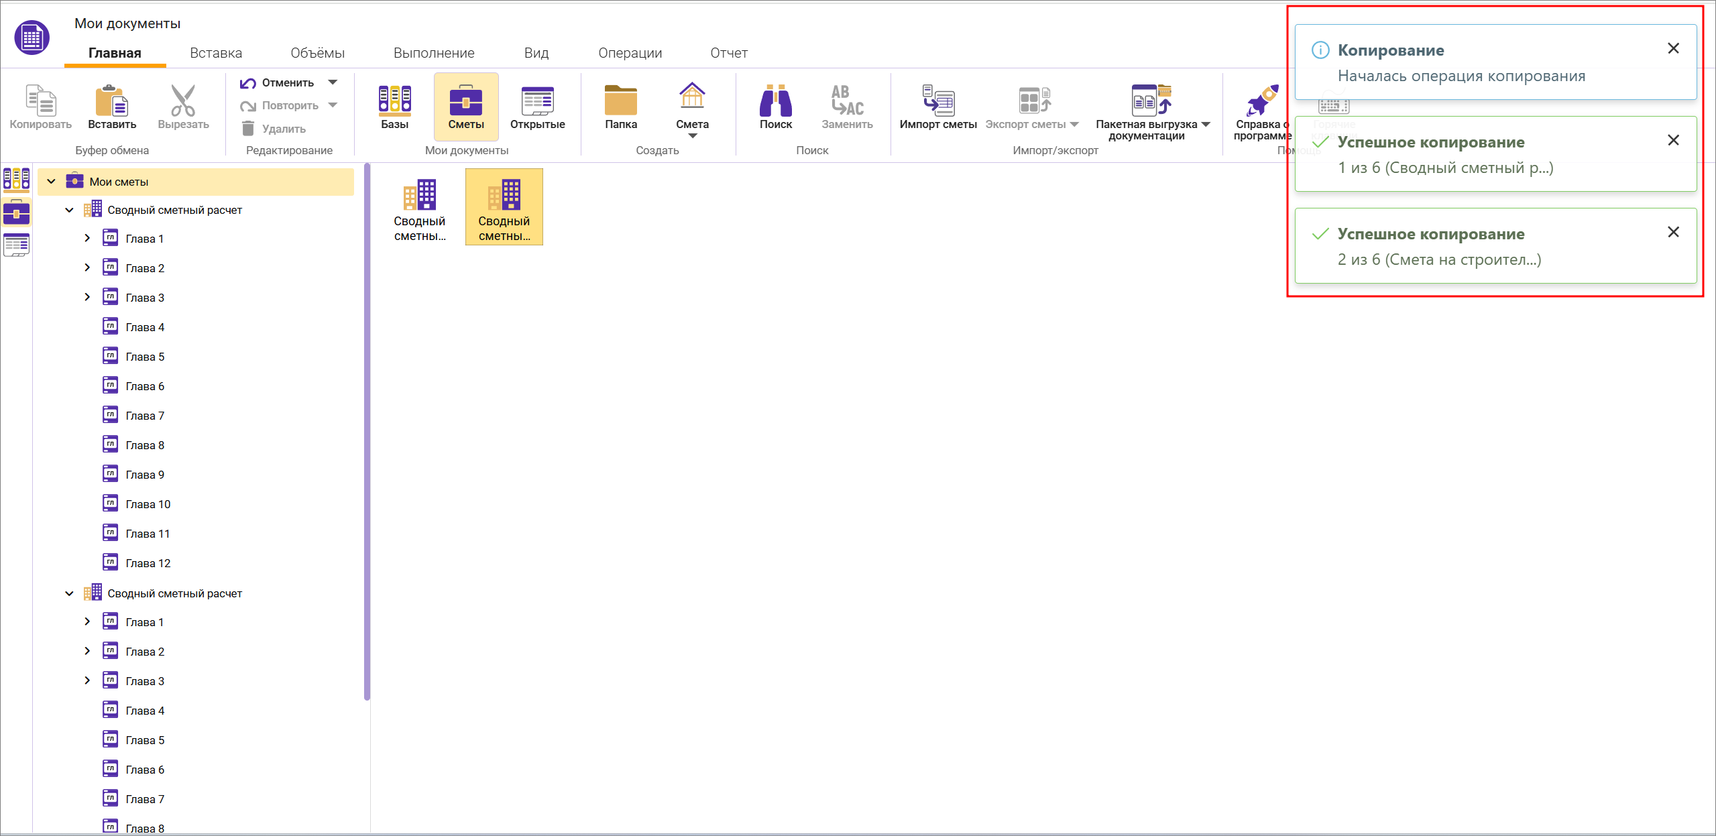Click the Сметы briefcase sidebar icon
This screenshot has height=836, width=1716.
tap(17, 213)
